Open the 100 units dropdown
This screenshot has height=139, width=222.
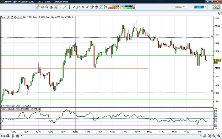180,7
